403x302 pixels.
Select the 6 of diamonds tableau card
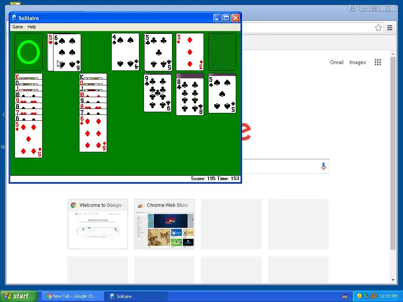point(93,133)
